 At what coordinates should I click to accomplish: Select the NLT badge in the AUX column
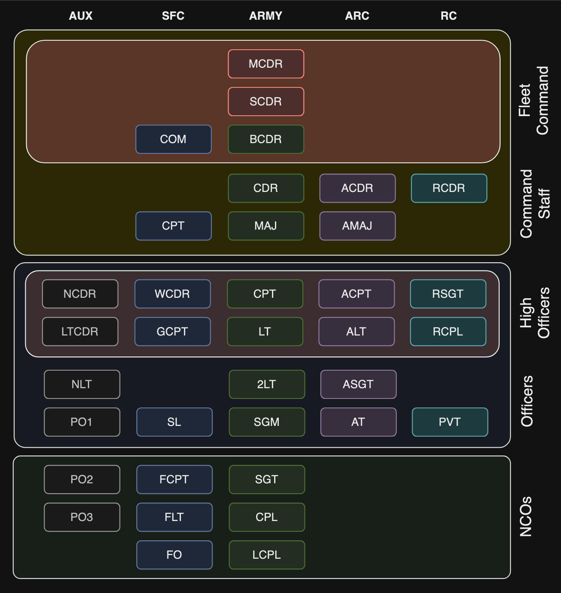pos(82,384)
